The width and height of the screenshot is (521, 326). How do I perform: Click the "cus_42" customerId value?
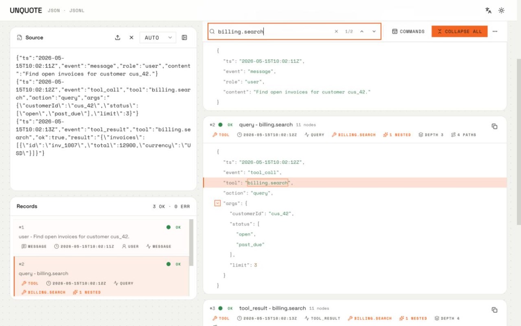tap(280, 214)
